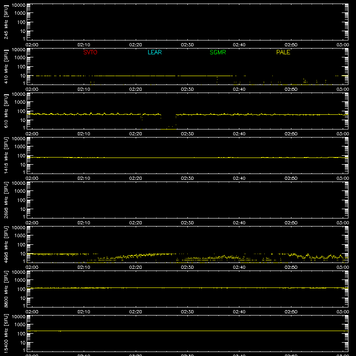The image size is (356, 356).
Task: Click the 1415 MHz [SFU] axis title
Action: pyautogui.click(x=6, y=155)
